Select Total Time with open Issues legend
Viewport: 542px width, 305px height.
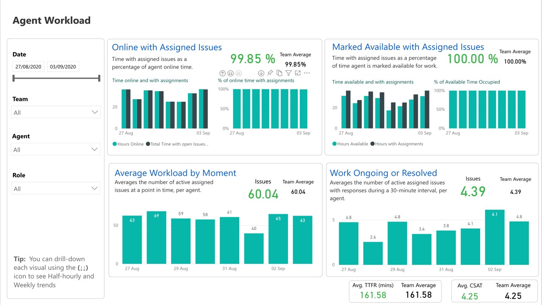pos(177,144)
